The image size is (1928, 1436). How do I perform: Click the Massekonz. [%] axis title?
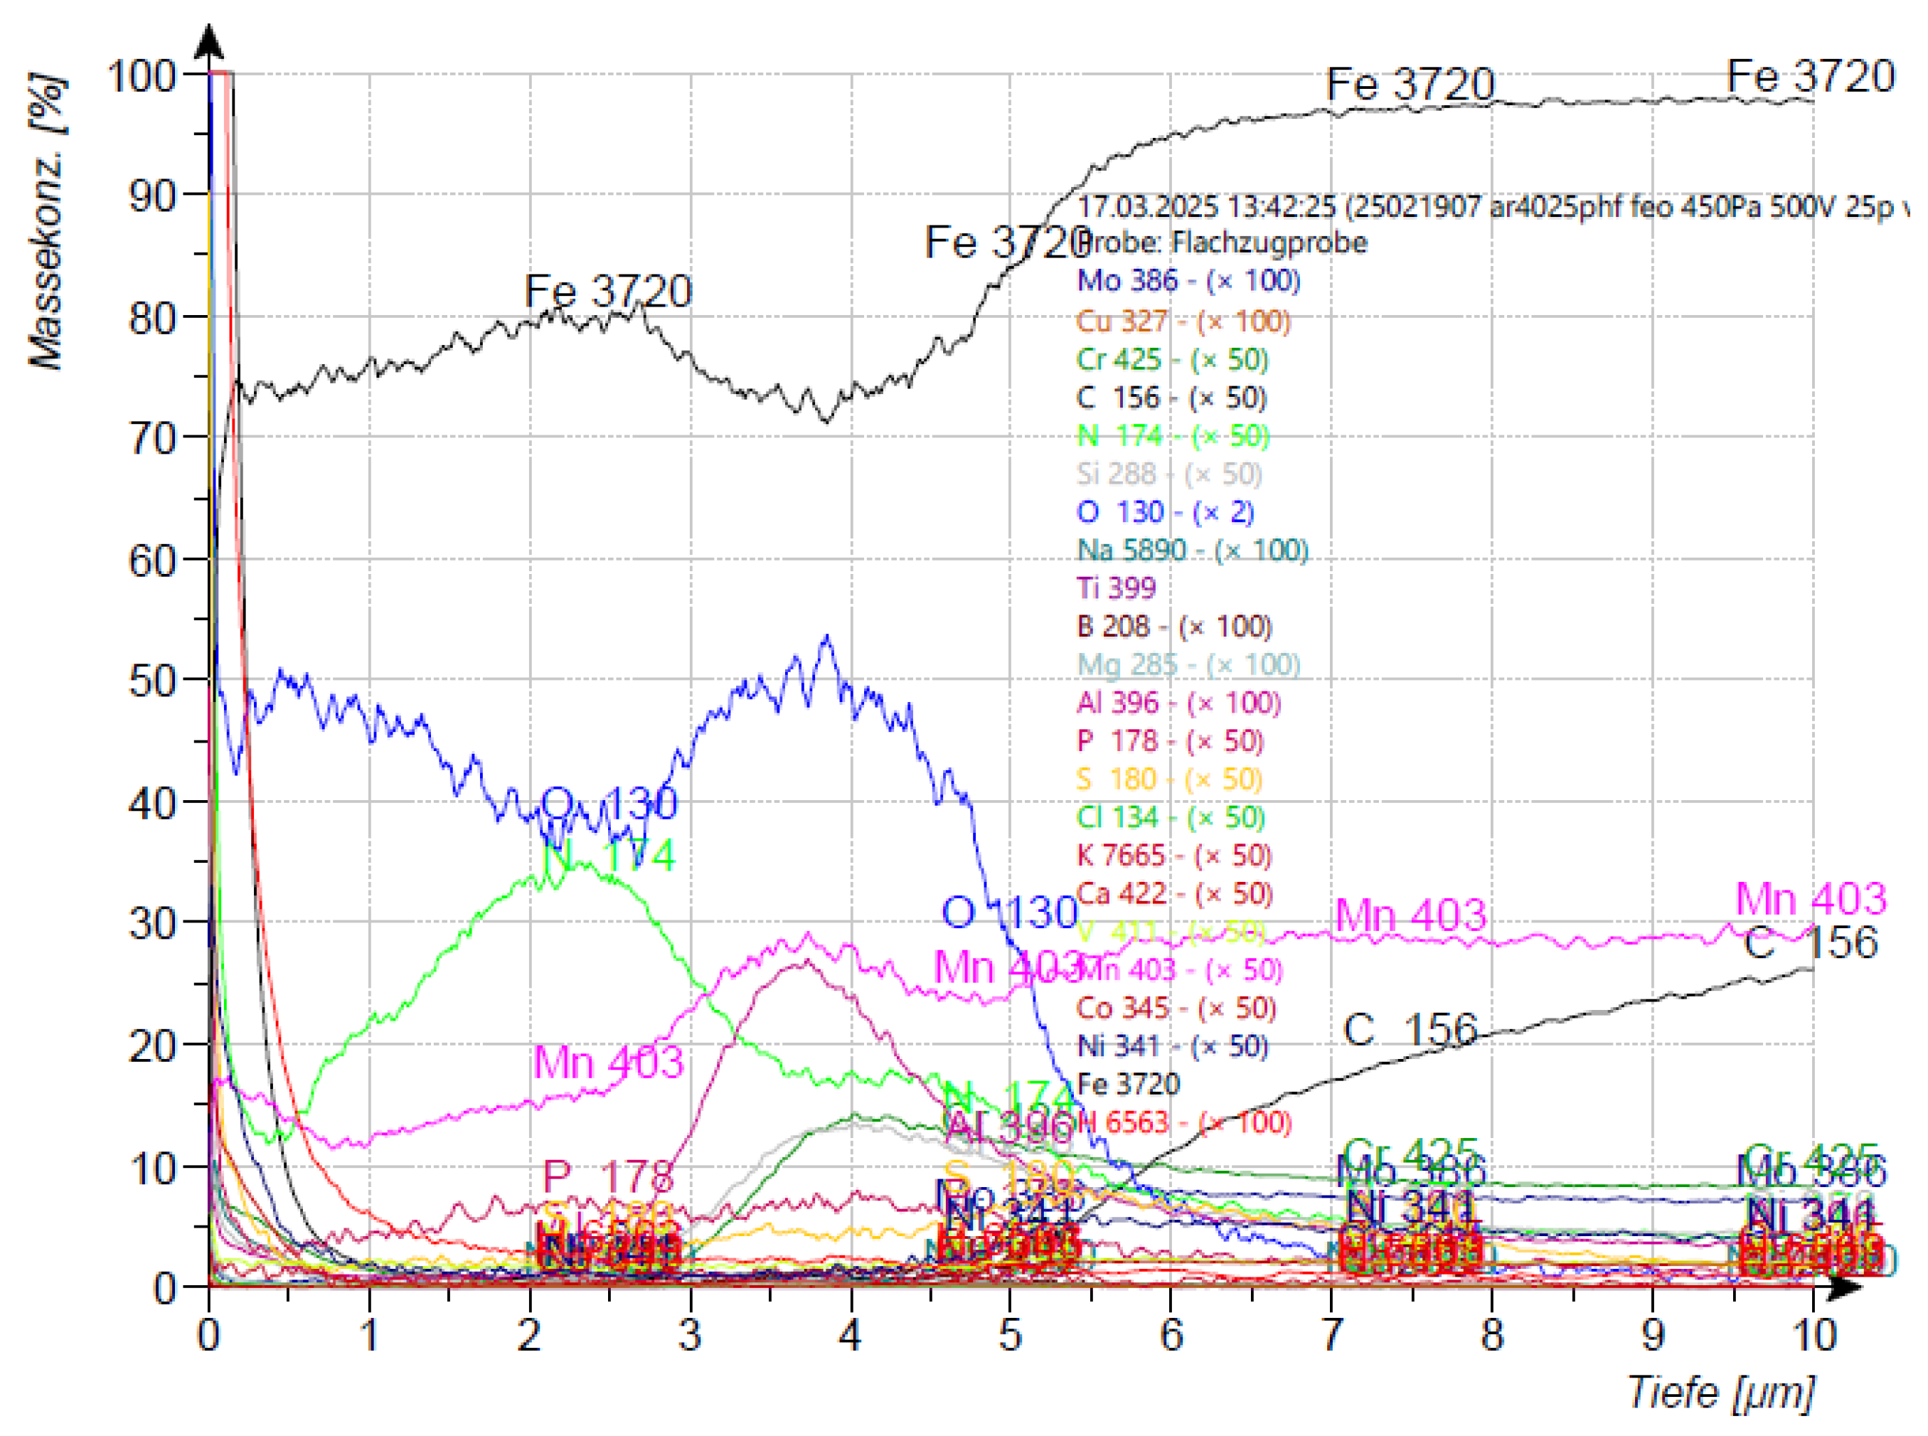[46, 222]
